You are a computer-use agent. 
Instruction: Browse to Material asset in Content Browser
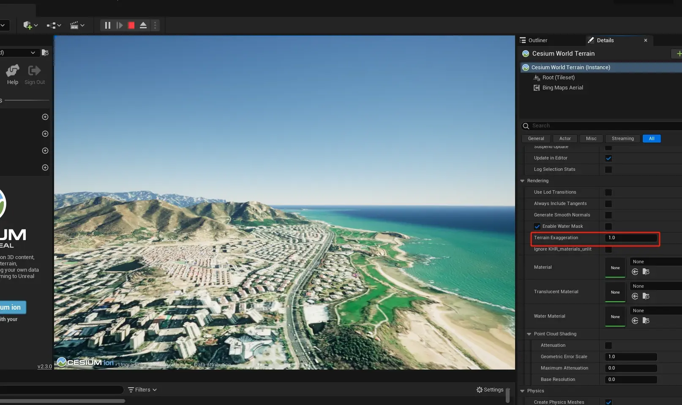646,272
